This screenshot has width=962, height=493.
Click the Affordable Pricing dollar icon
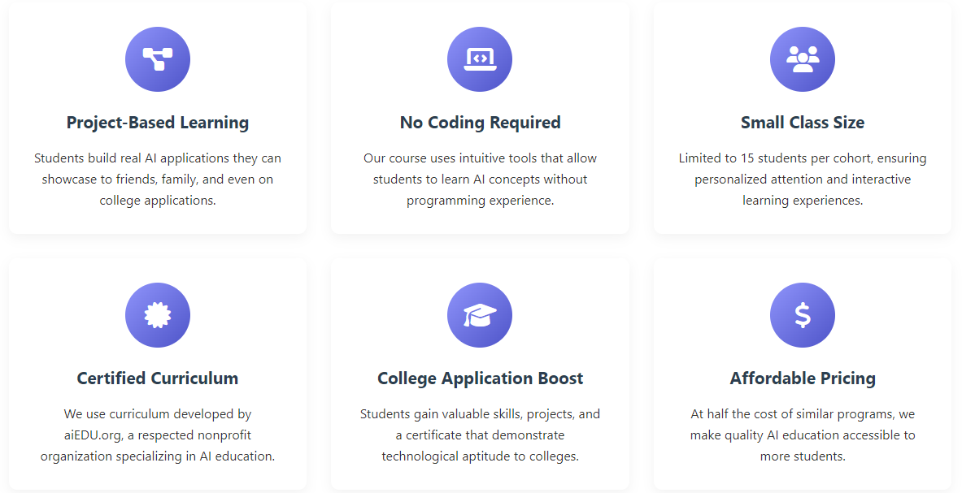pyautogui.click(x=803, y=315)
